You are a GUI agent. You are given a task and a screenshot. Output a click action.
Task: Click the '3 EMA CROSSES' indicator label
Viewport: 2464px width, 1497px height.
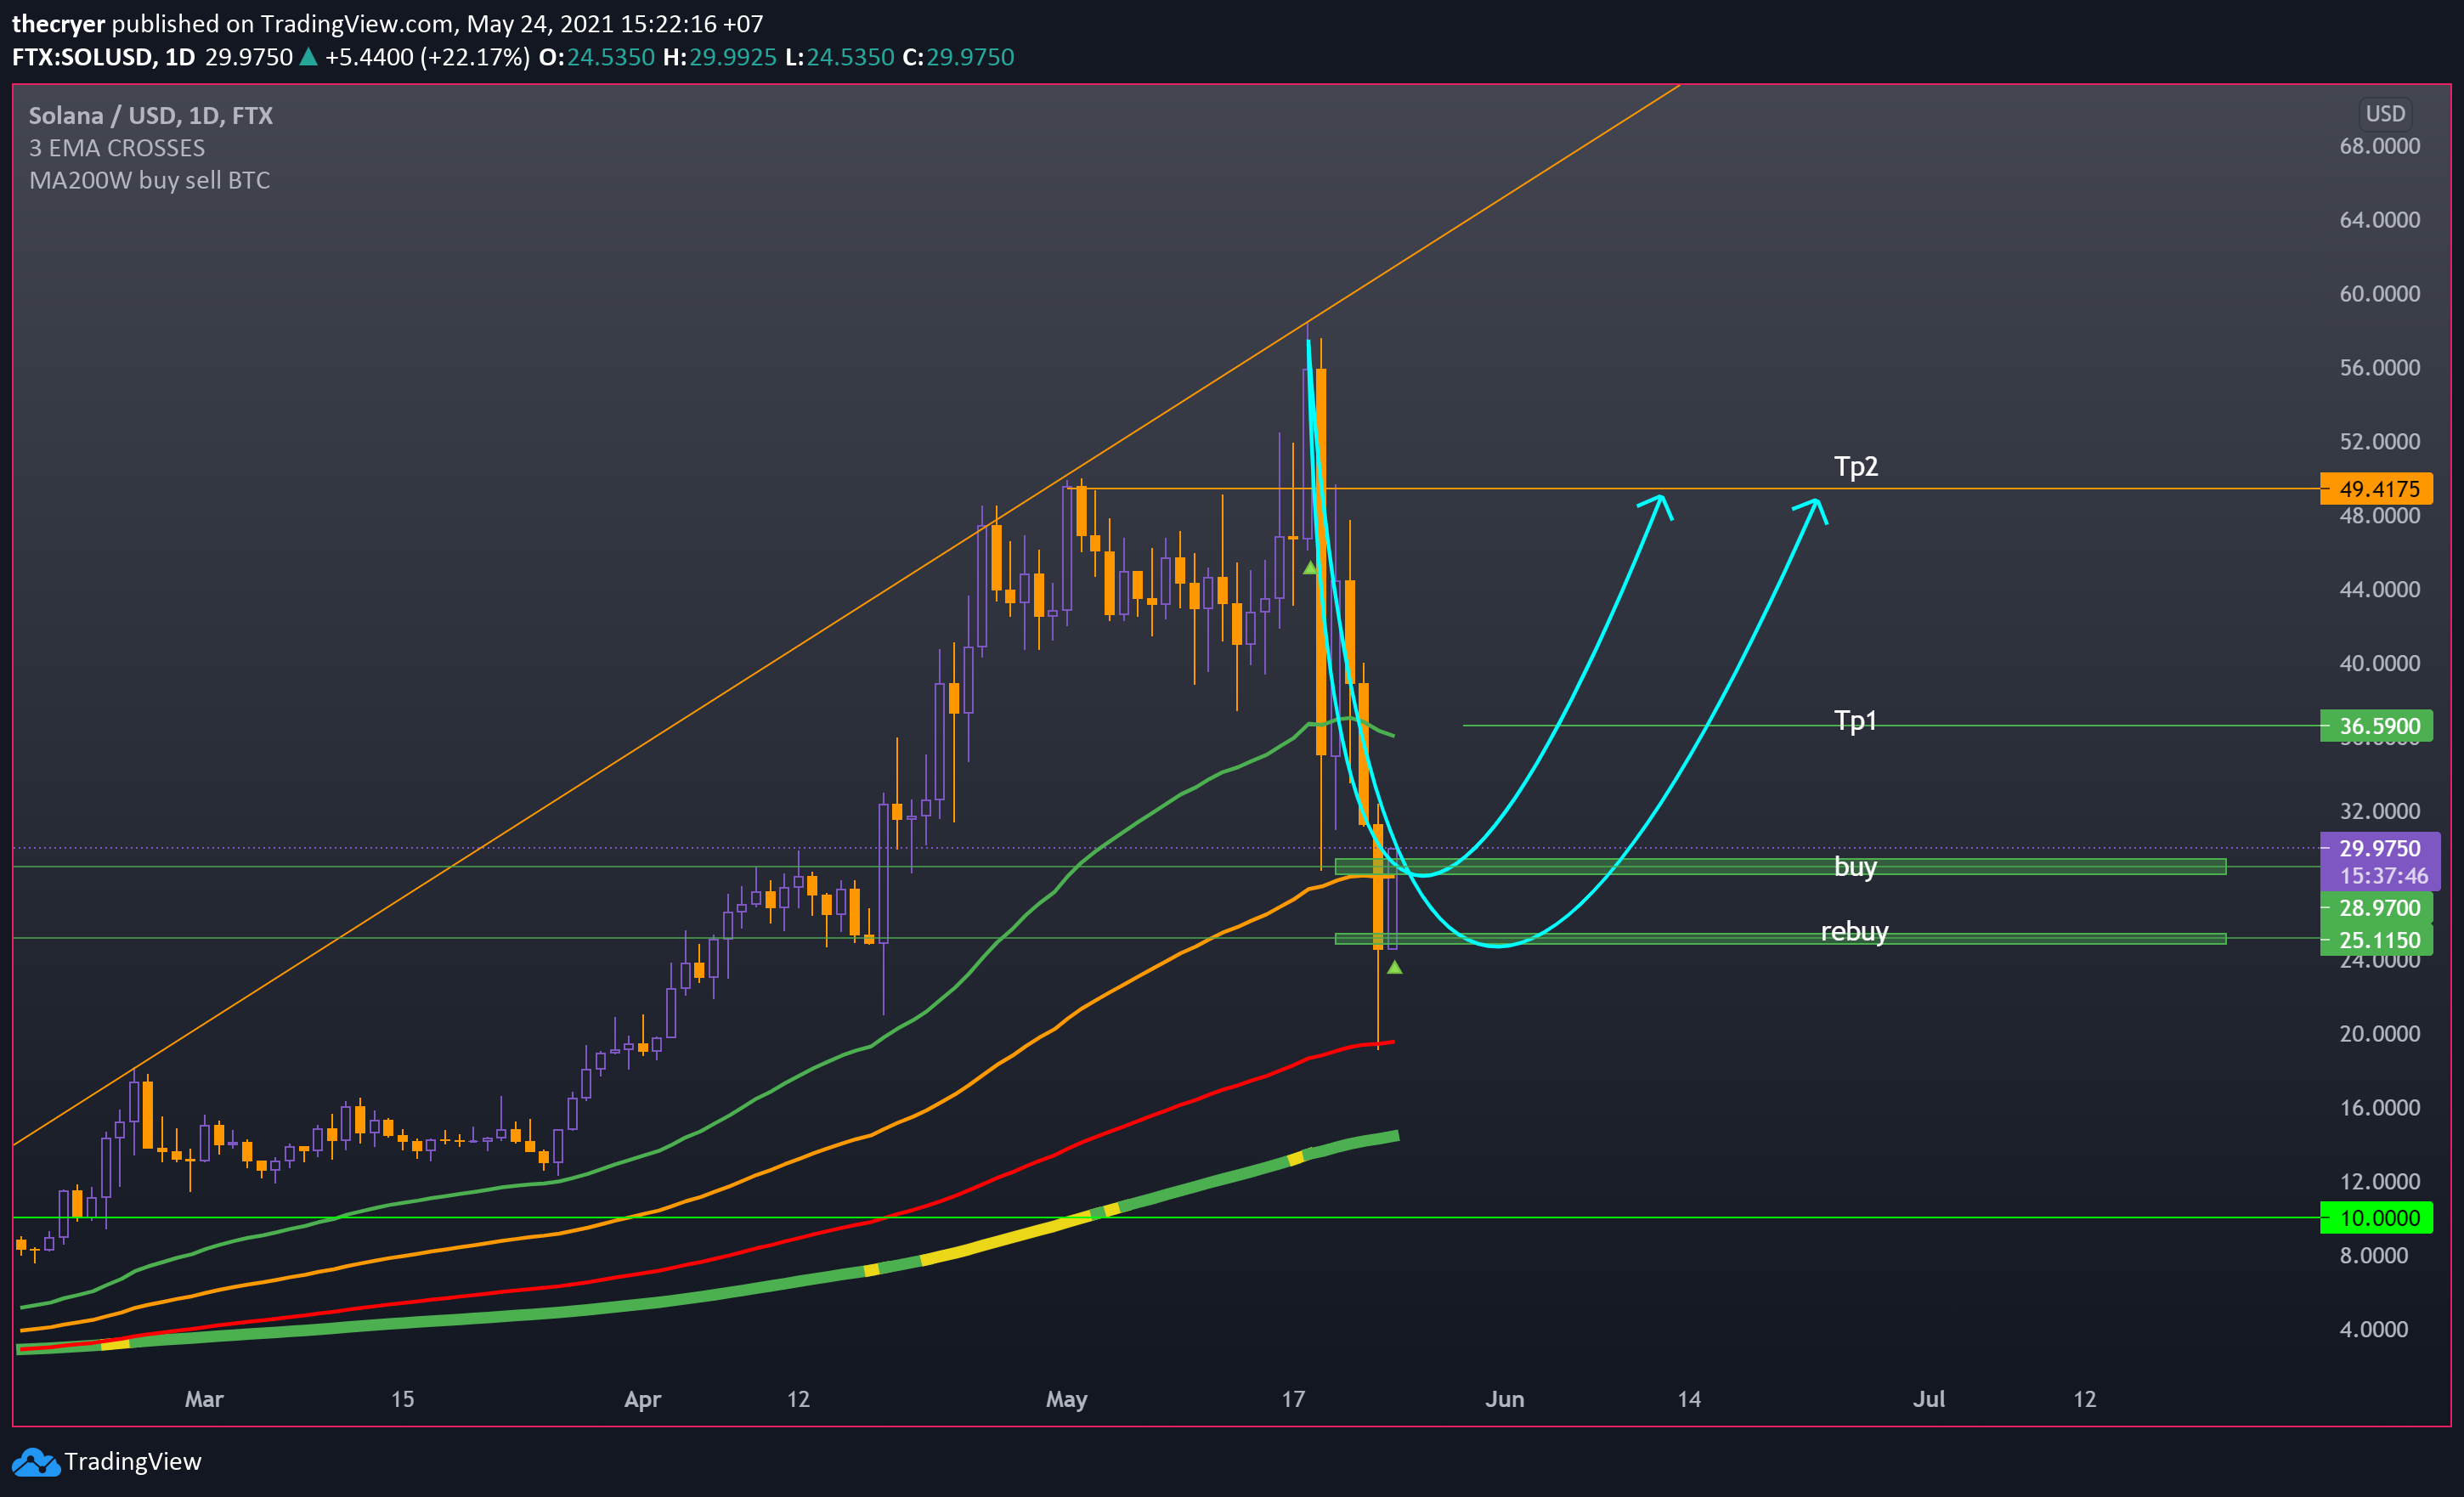117,148
